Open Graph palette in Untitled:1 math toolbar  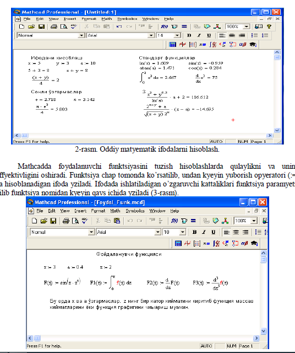[x=182, y=44]
